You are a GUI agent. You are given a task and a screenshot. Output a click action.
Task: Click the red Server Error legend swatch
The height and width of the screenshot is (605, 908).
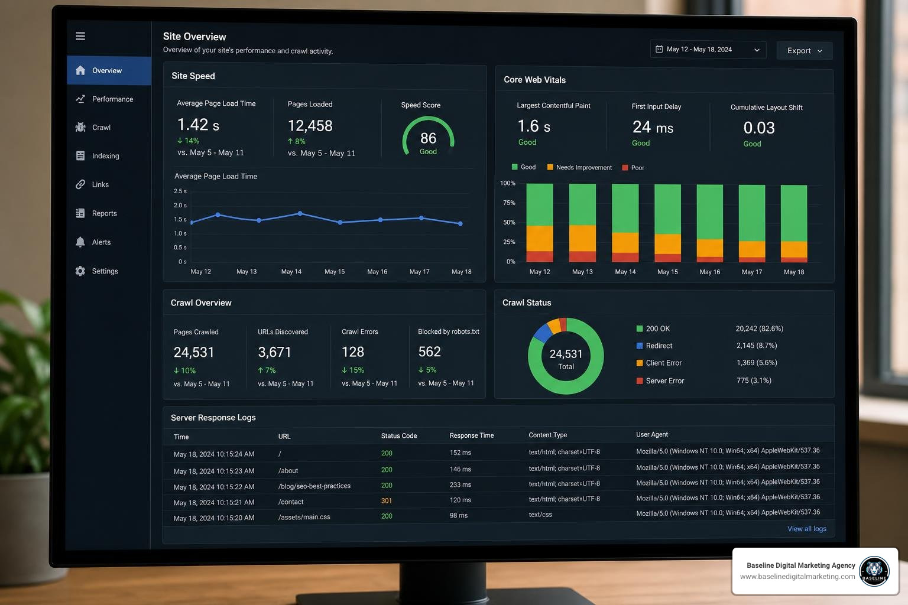point(640,381)
